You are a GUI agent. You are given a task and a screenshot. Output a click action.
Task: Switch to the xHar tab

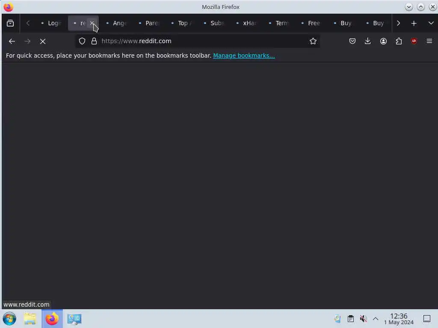[x=246, y=23]
